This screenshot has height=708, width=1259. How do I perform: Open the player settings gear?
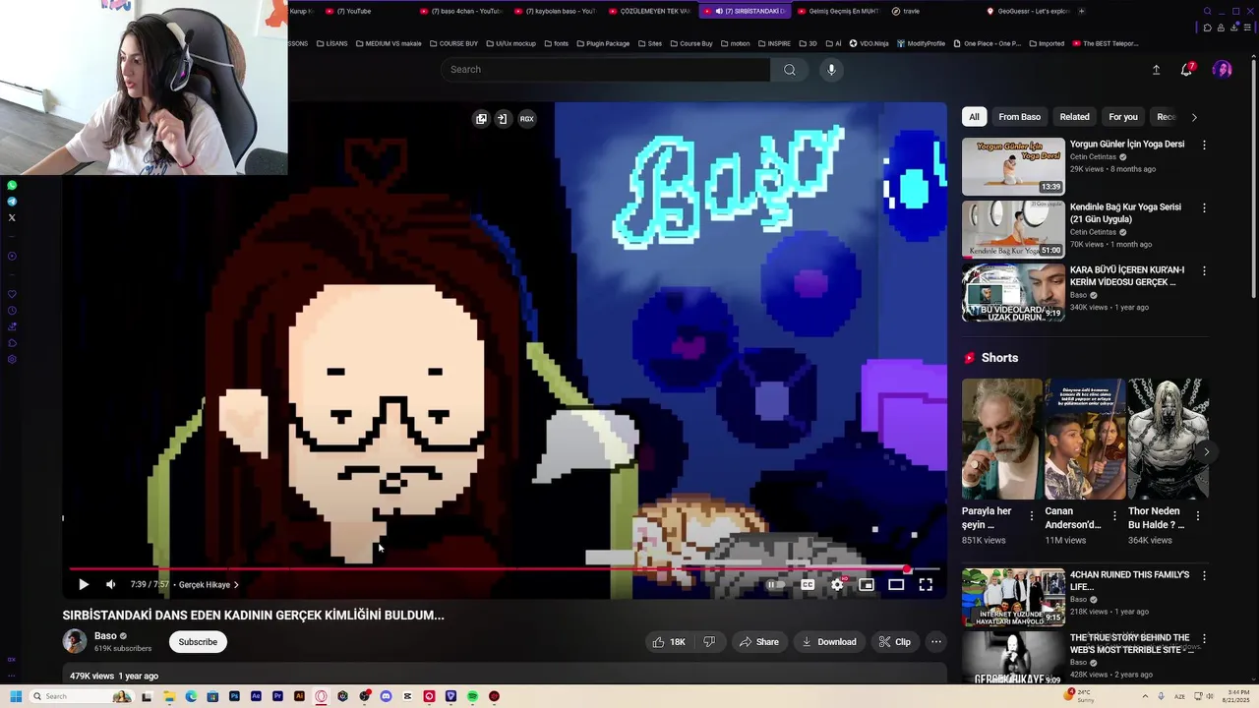(837, 584)
